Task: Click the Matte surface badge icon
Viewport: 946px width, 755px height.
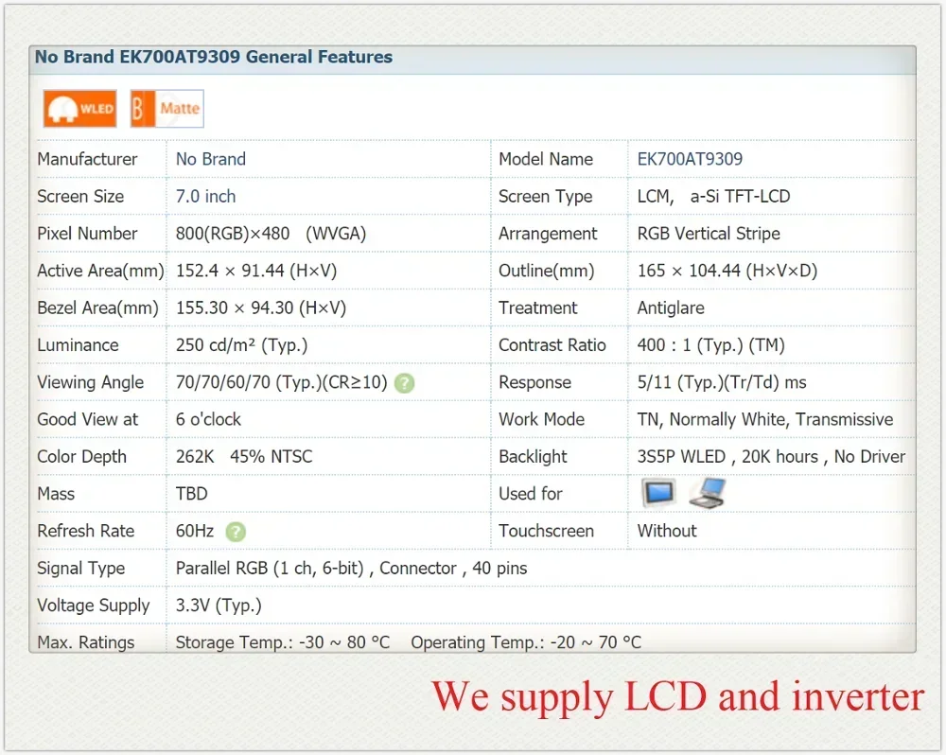Action: (x=167, y=109)
